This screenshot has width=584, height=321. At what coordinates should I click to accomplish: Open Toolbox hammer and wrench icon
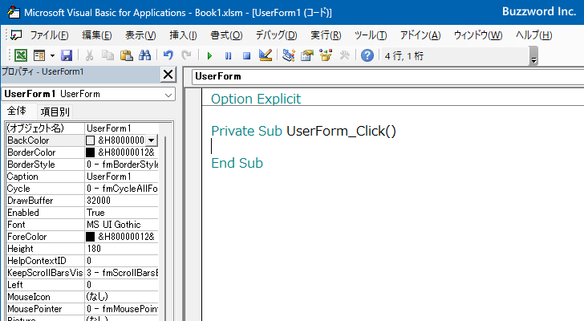(x=344, y=56)
